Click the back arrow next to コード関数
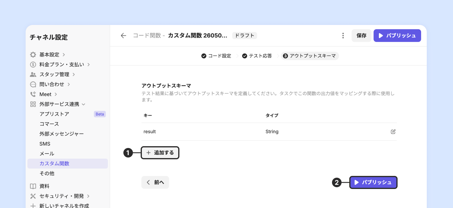Viewport: 453px width, 208px height. click(x=123, y=36)
